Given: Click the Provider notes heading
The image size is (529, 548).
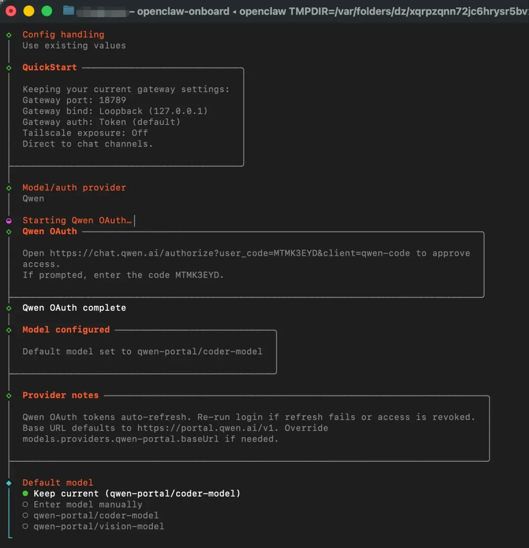Looking at the screenshot, I should click(x=61, y=395).
